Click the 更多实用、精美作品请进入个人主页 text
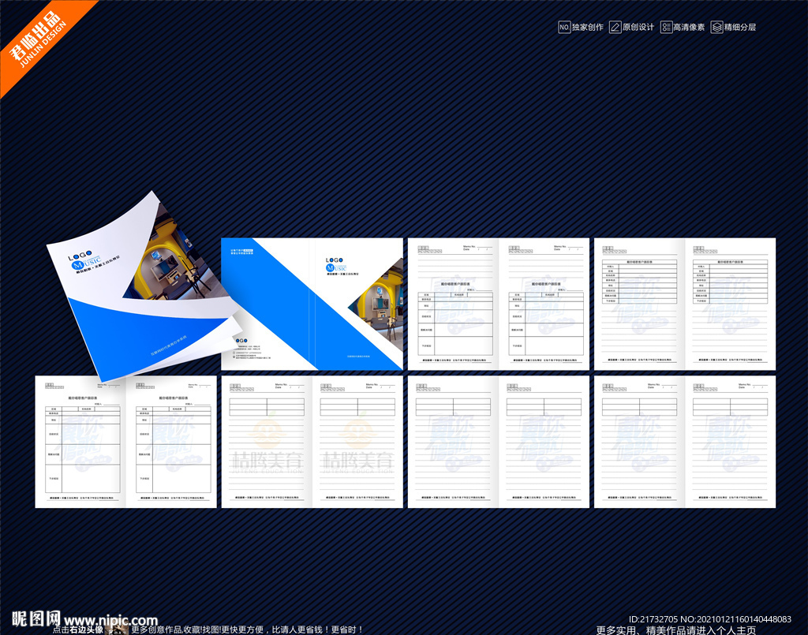 click(675, 629)
